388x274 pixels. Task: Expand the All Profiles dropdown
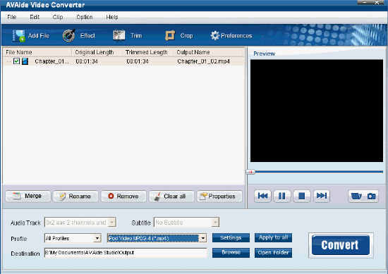tap(97, 238)
